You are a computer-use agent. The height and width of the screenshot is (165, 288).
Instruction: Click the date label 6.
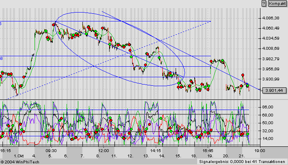click(x=66, y=156)
